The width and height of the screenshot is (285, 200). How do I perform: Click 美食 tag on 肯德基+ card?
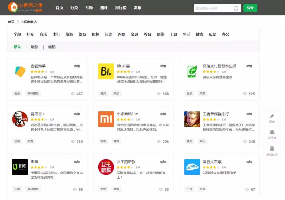click(30, 141)
